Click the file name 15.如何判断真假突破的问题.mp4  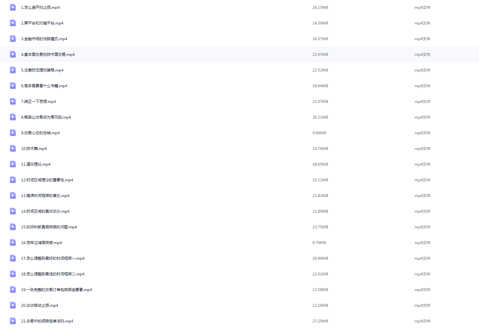click(49, 227)
